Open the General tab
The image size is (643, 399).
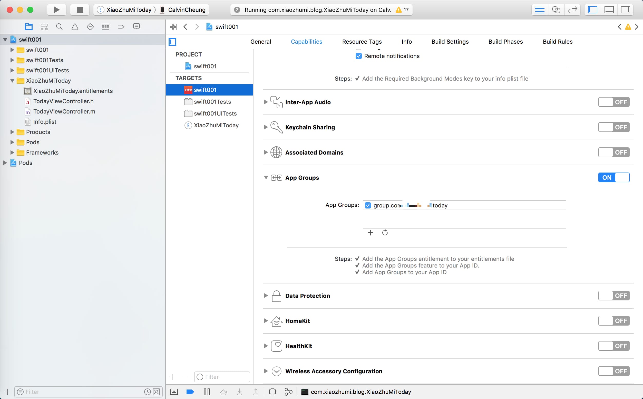pos(260,42)
